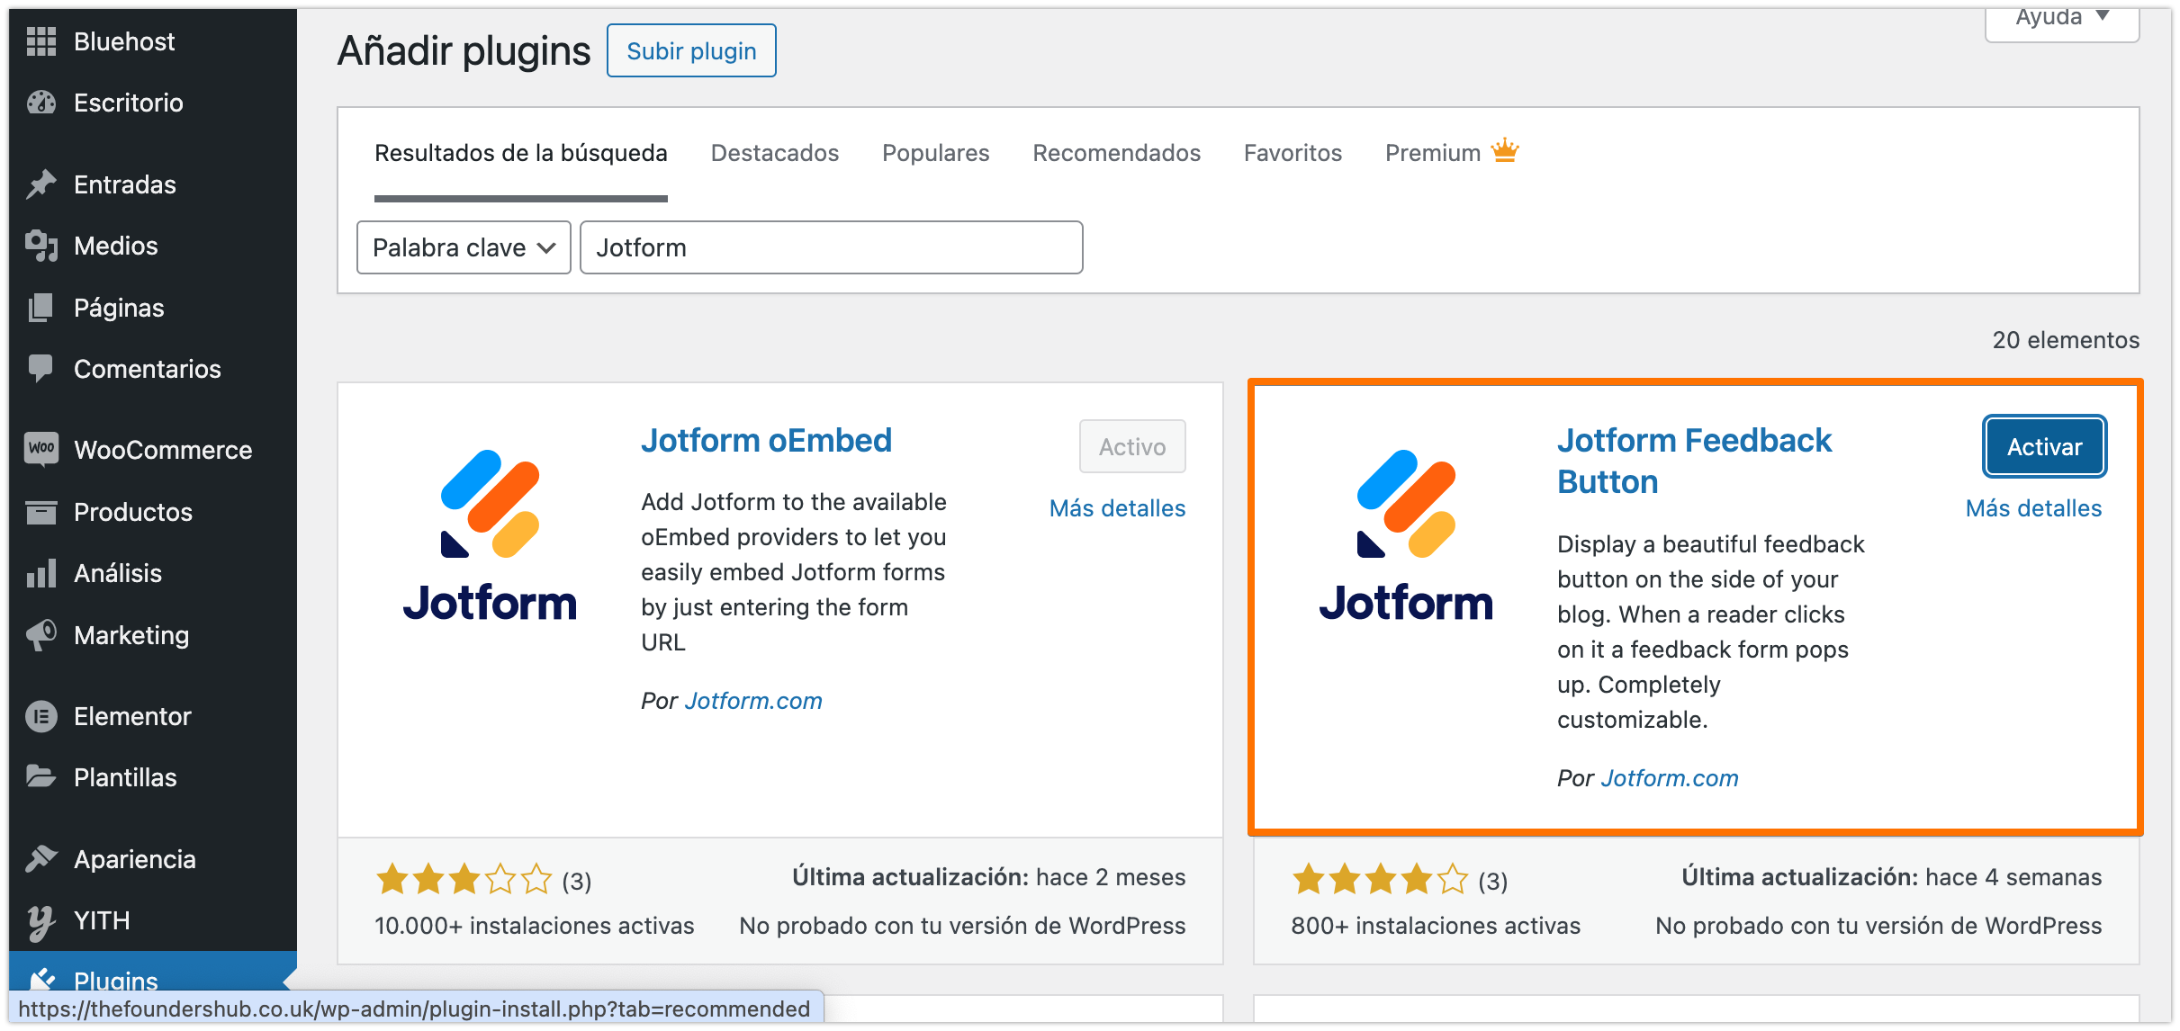Switch to the Populares tab
The image size is (2180, 1031).
(x=935, y=153)
